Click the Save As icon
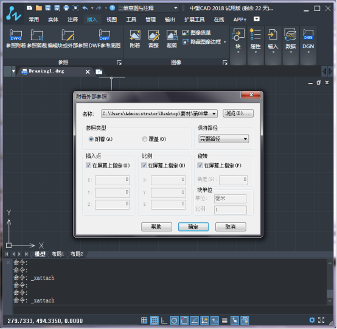 tap(57, 8)
